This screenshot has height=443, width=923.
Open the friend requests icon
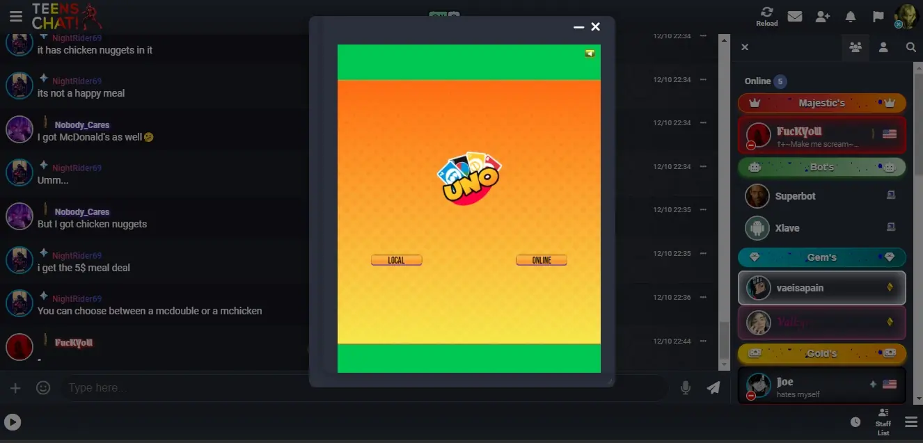823,16
